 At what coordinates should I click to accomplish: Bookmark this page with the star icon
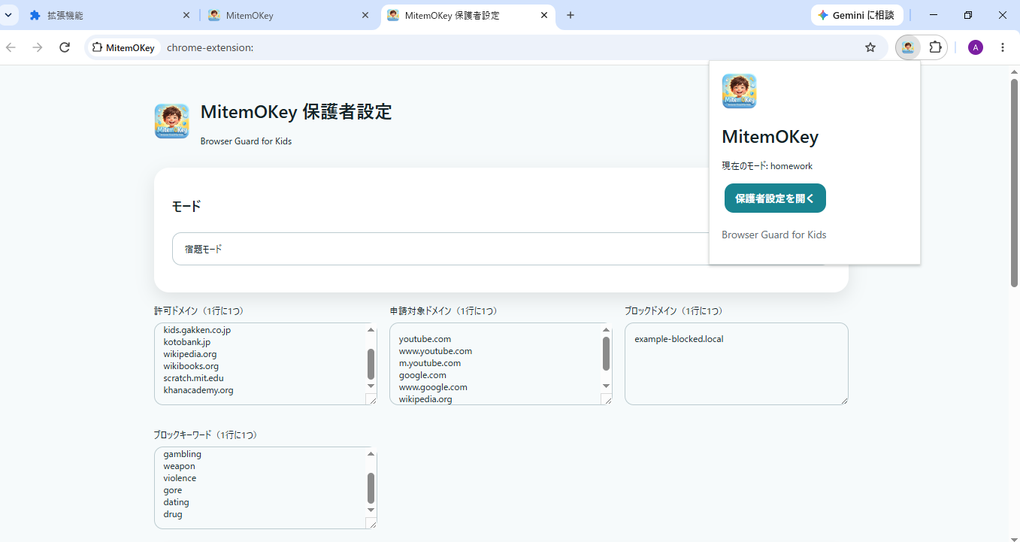pyautogui.click(x=870, y=47)
